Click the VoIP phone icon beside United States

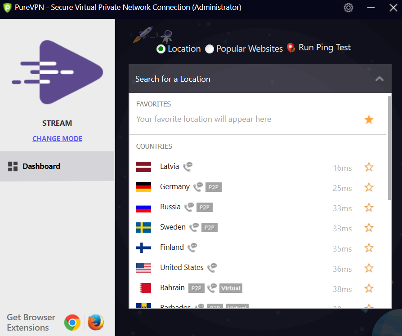click(x=212, y=268)
